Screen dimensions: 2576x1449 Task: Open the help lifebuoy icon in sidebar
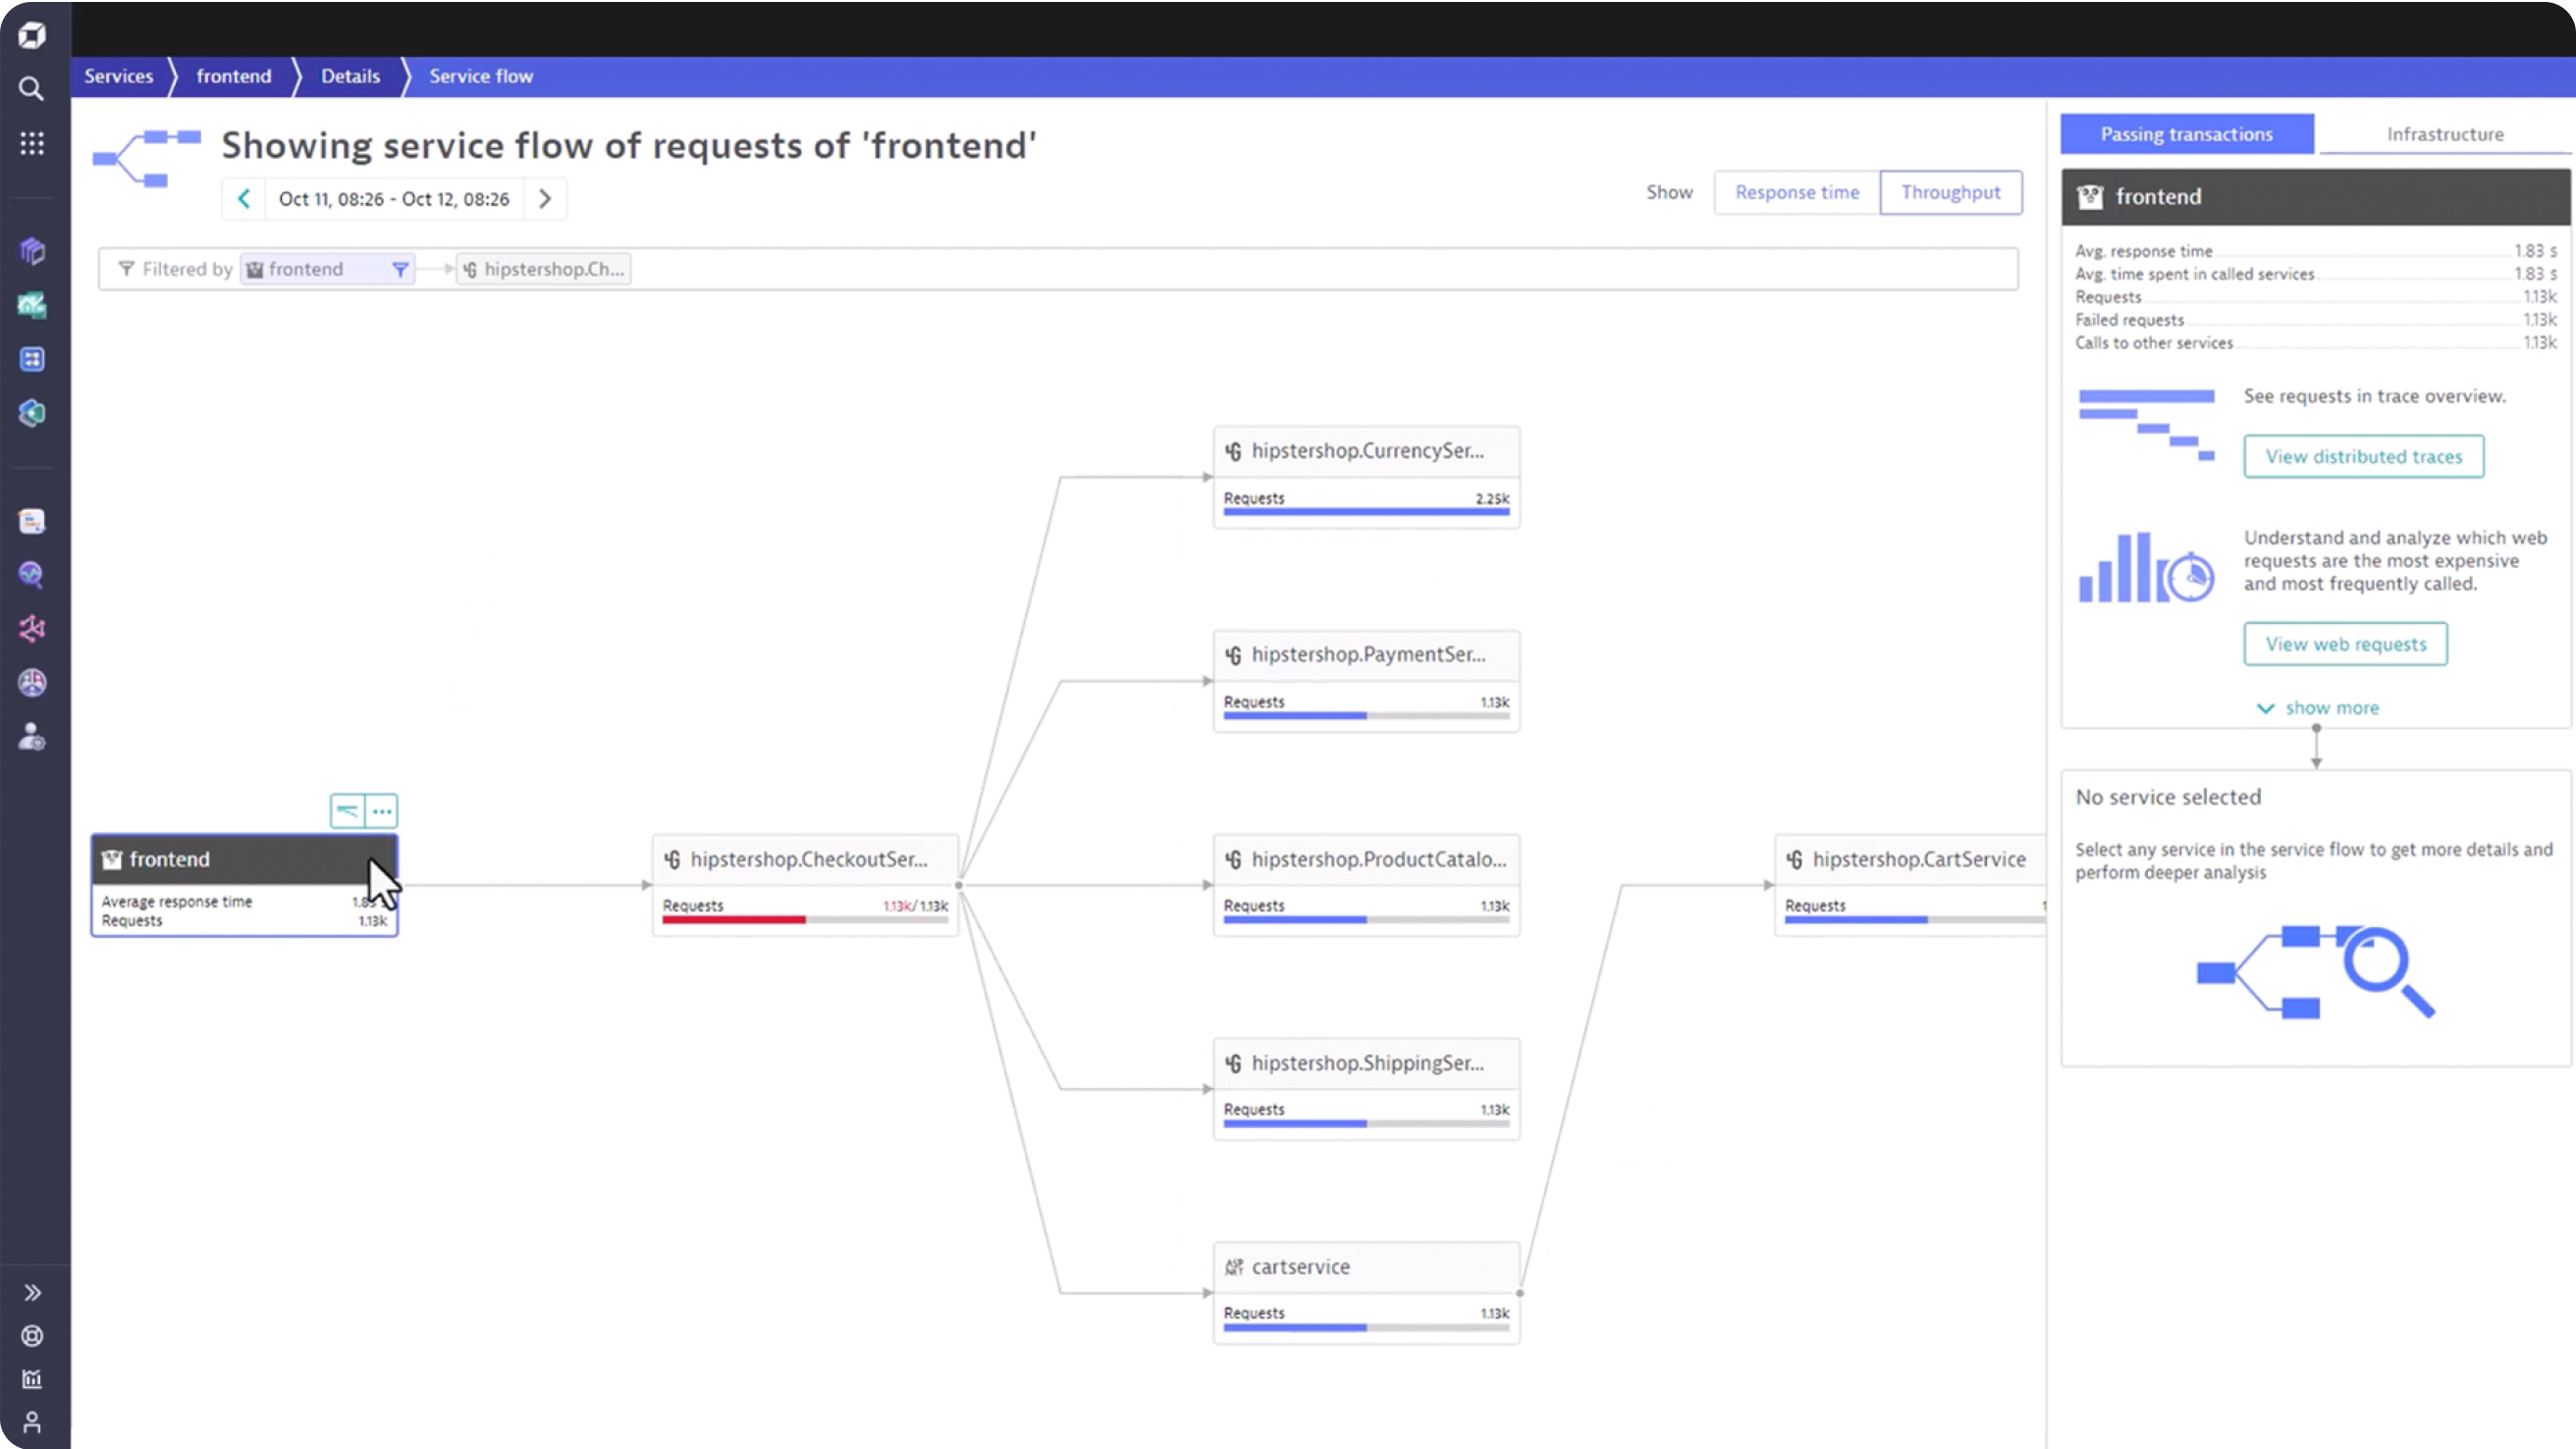[31, 1336]
